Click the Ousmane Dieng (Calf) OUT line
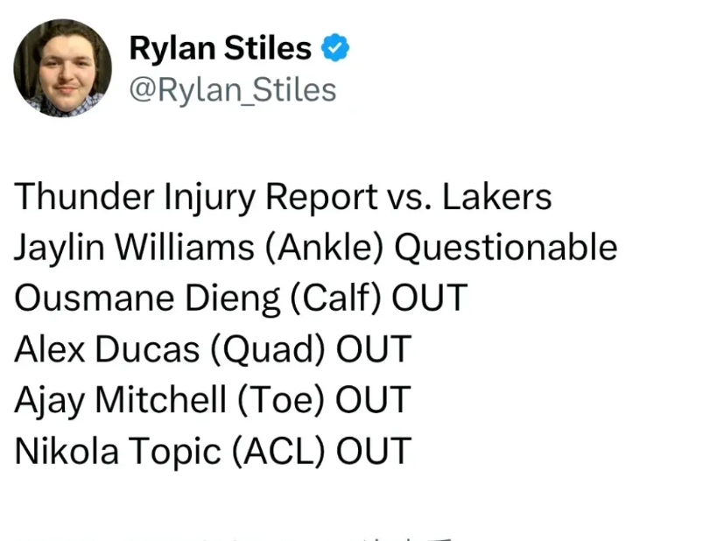 241,299
